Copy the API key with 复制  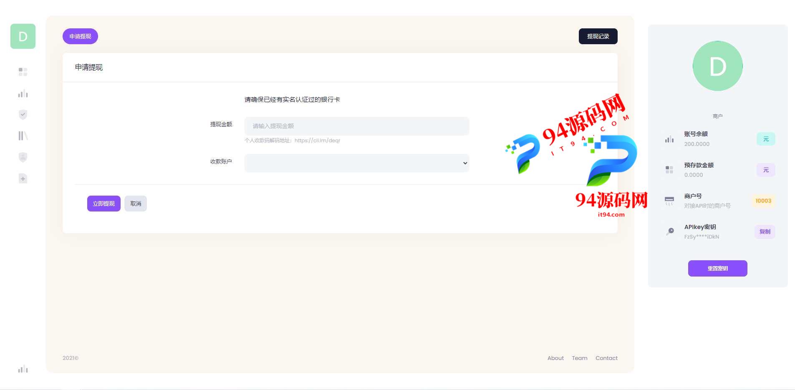tap(765, 231)
